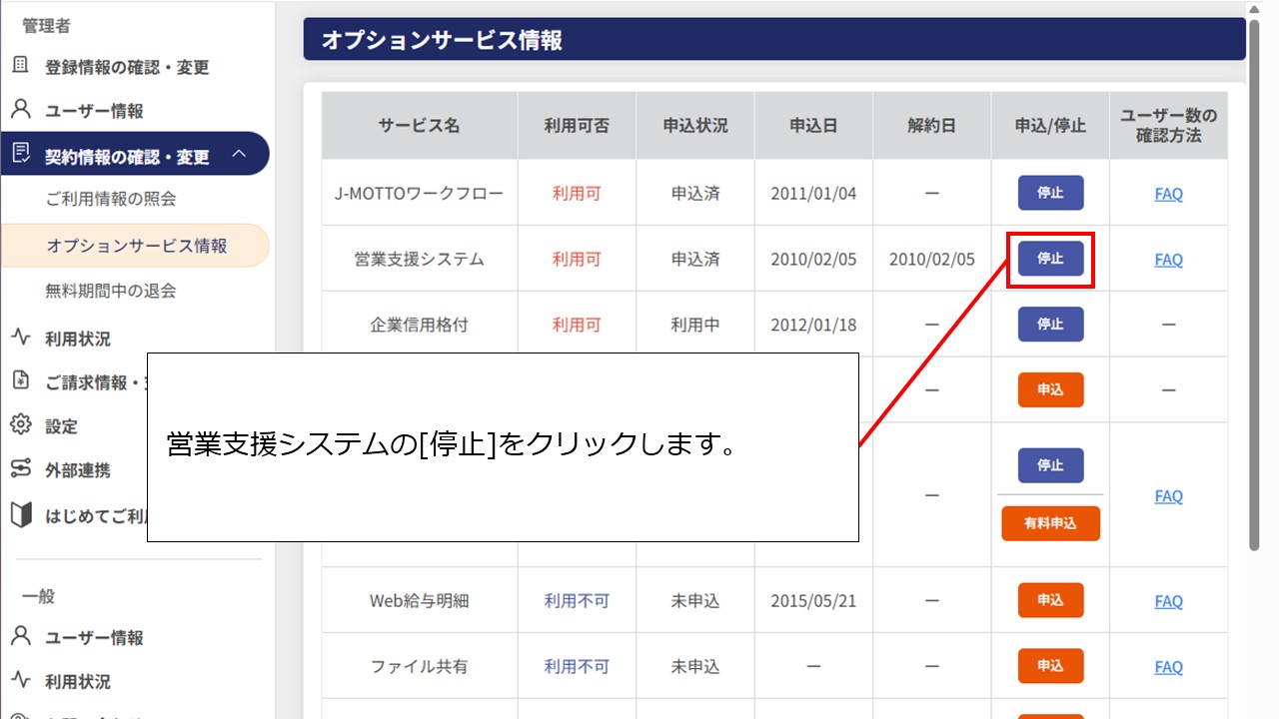Click the link icon beside 外部連携

(x=21, y=469)
